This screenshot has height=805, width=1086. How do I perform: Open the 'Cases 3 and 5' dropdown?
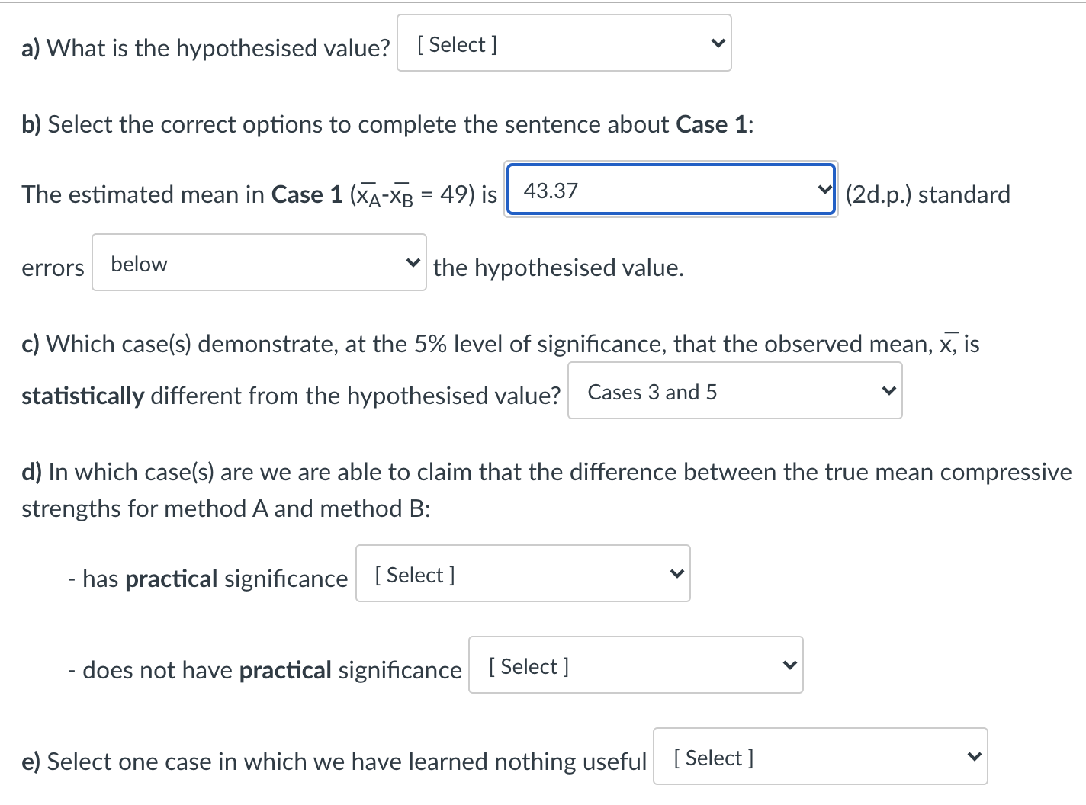[734, 391]
